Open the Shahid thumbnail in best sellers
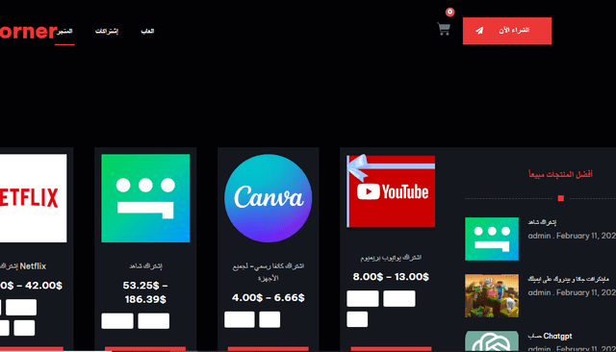Image resolution: width=616 pixels, height=352 pixels. click(492, 239)
